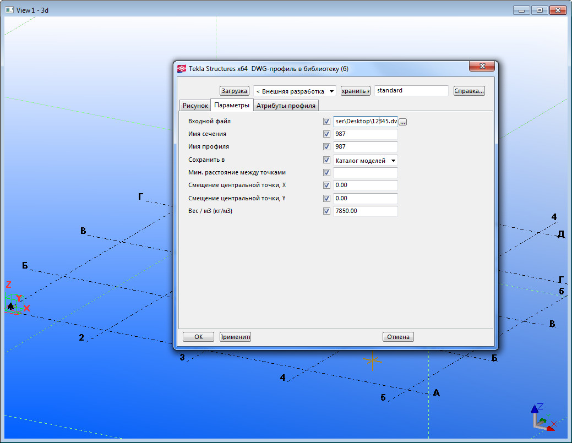Screen dimensions: 572x443
Task: Click the Tekla Structures icon in dialog title
Action: click(x=181, y=69)
